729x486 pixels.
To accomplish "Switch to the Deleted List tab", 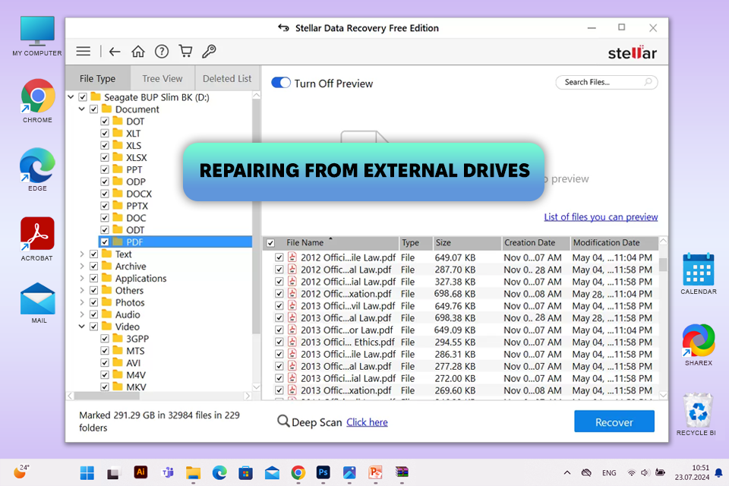I will pos(227,79).
